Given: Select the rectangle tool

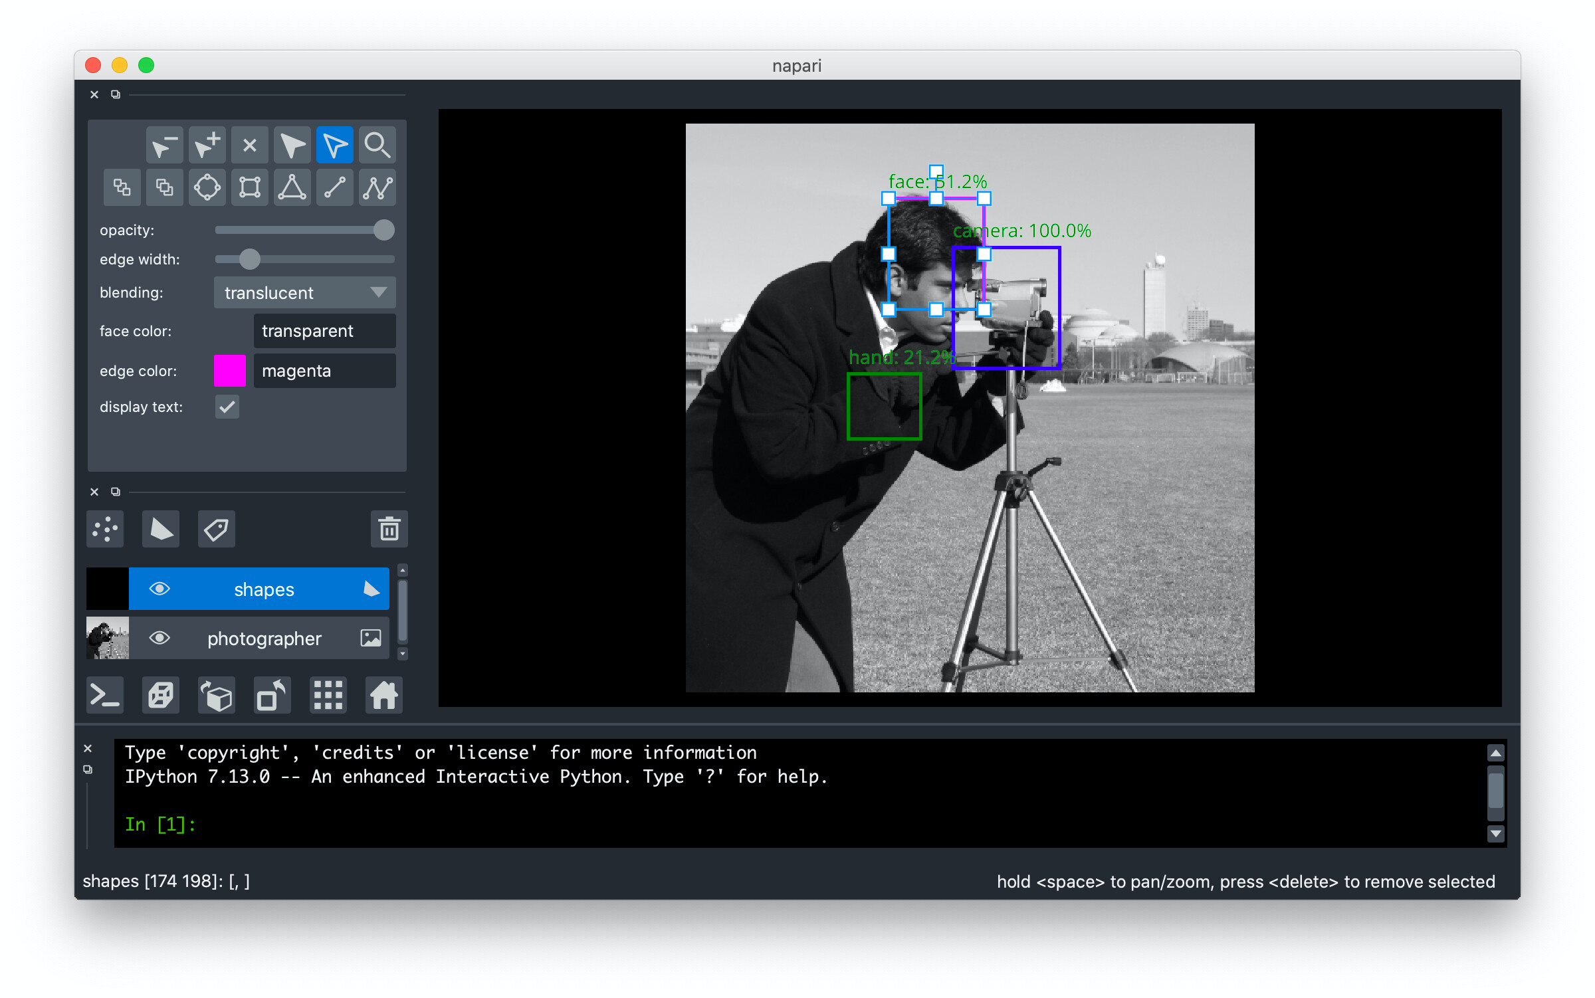Looking at the screenshot, I should (249, 187).
